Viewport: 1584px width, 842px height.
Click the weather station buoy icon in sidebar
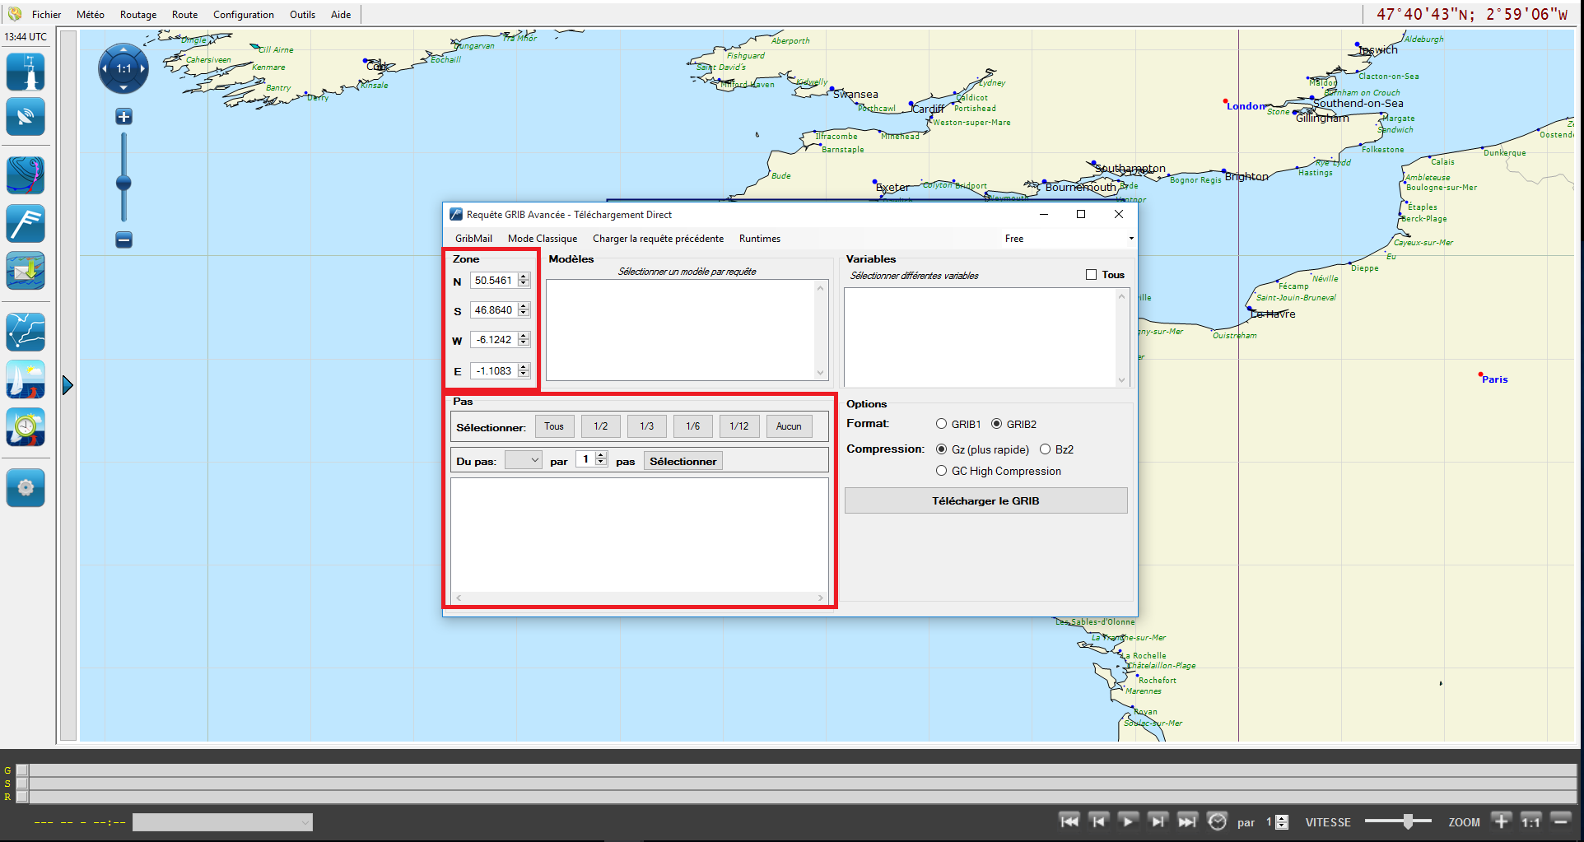click(x=26, y=72)
